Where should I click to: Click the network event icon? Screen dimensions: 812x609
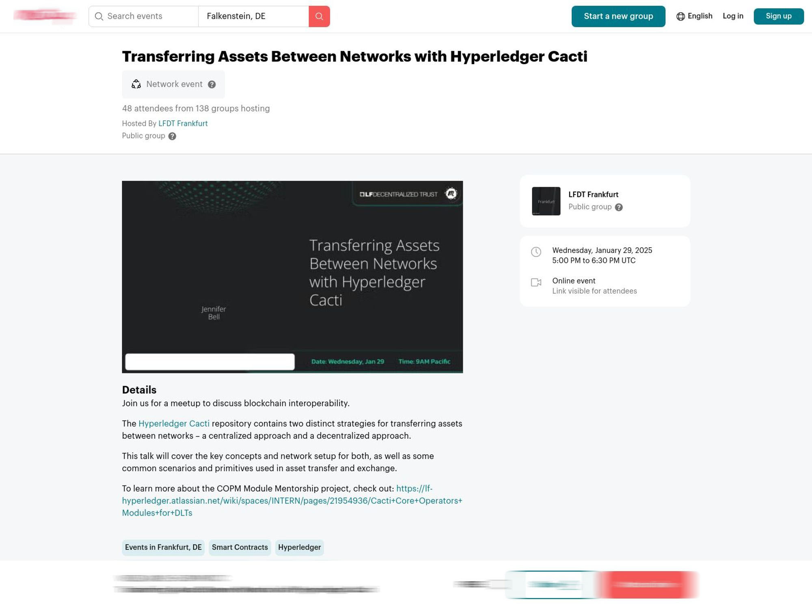[136, 84]
